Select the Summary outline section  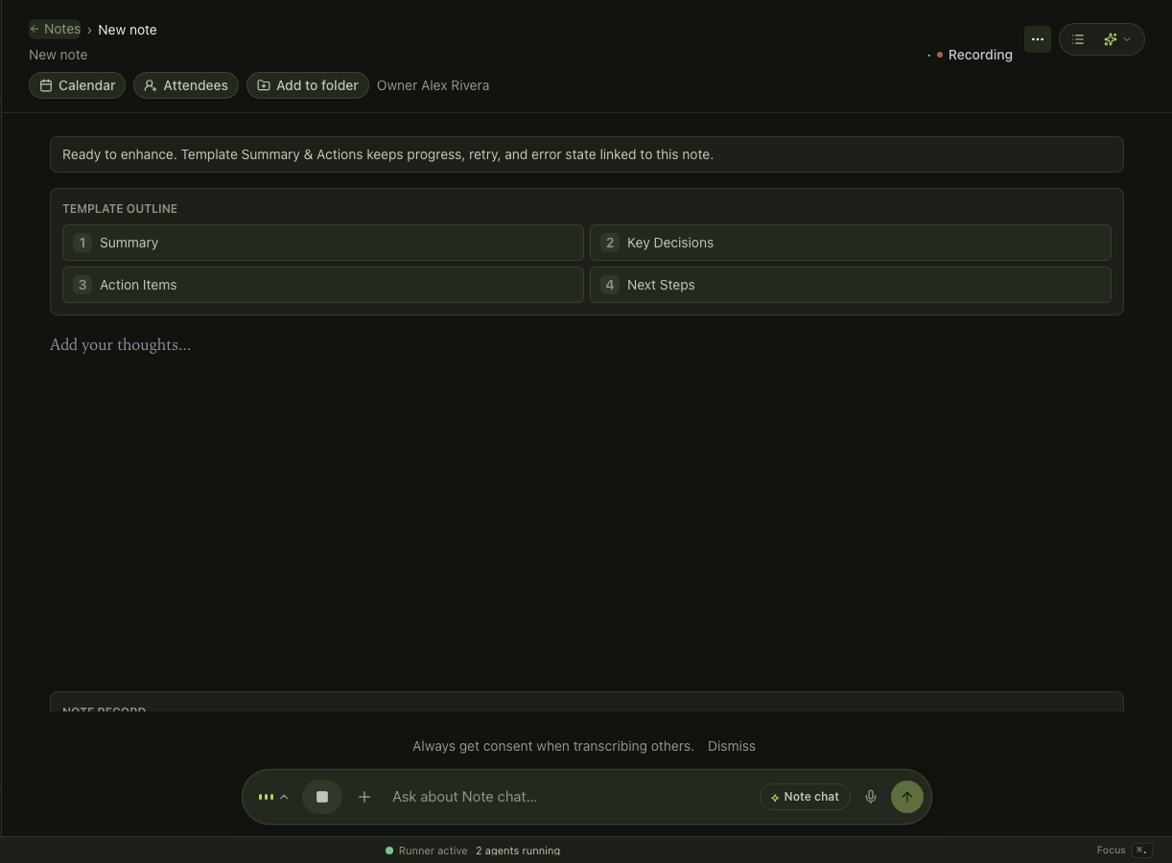pos(323,243)
